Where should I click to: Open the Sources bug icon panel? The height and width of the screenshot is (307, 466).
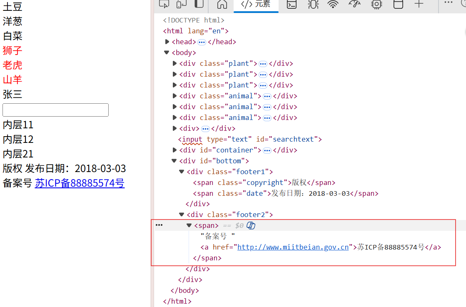point(313,4)
